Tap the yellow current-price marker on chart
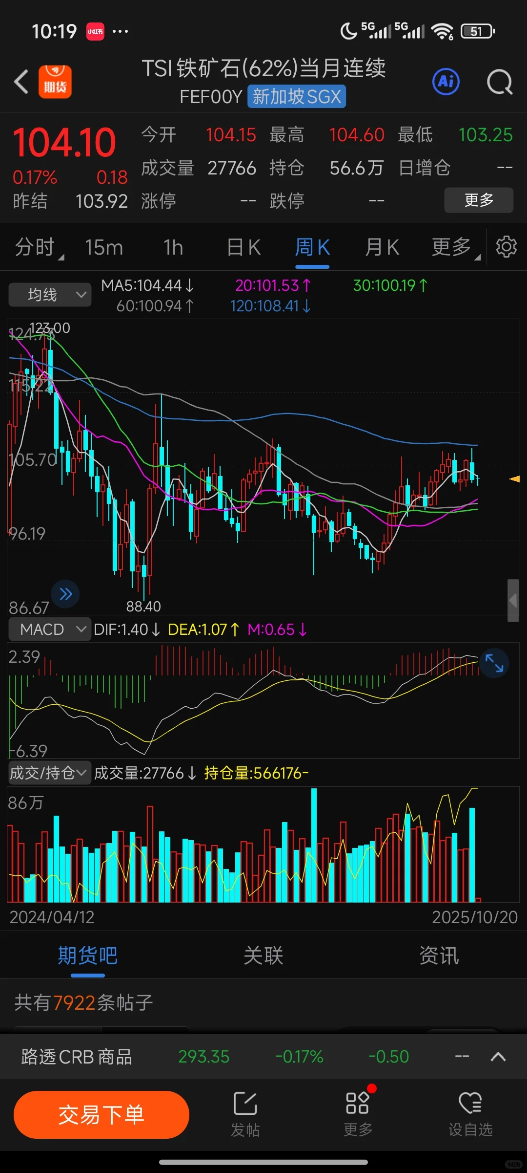The height and width of the screenshot is (1173, 527). pos(514,479)
